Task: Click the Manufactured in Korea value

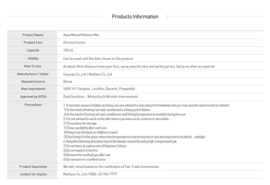Action: [x=67, y=82]
